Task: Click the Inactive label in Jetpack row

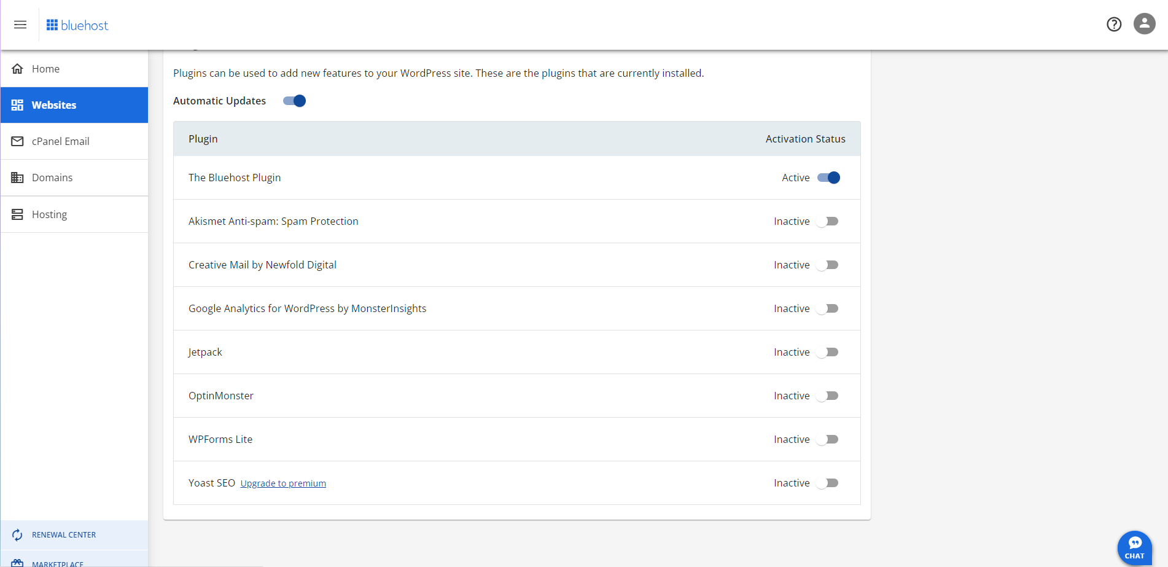Action: coord(792,352)
